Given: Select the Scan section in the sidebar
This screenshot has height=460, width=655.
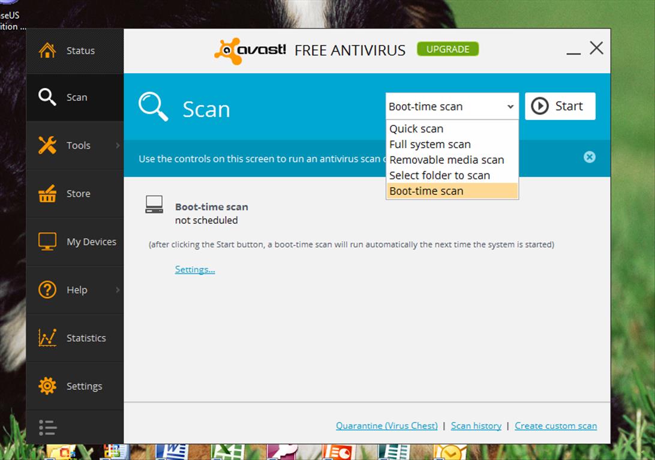Looking at the screenshot, I should click(x=75, y=97).
